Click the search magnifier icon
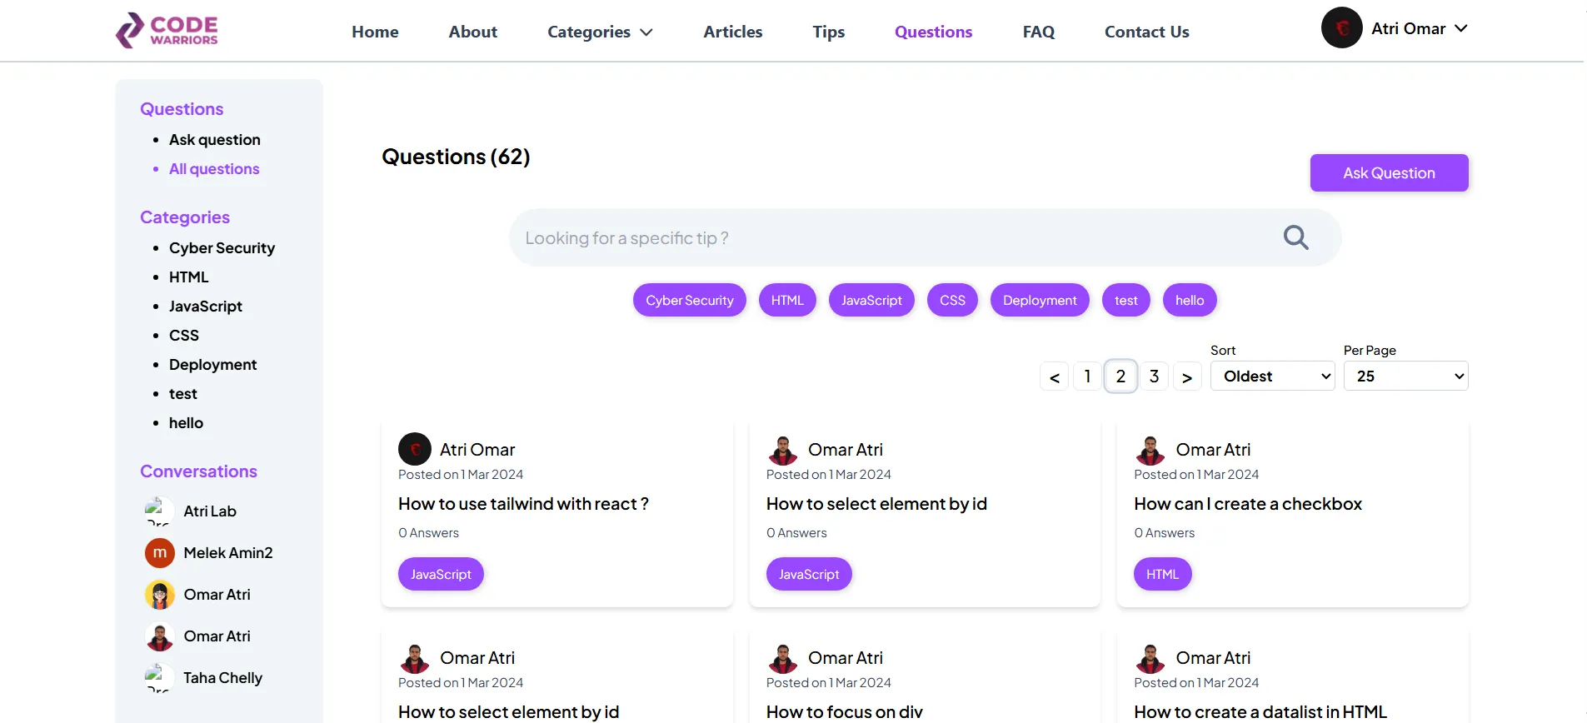 [1295, 238]
